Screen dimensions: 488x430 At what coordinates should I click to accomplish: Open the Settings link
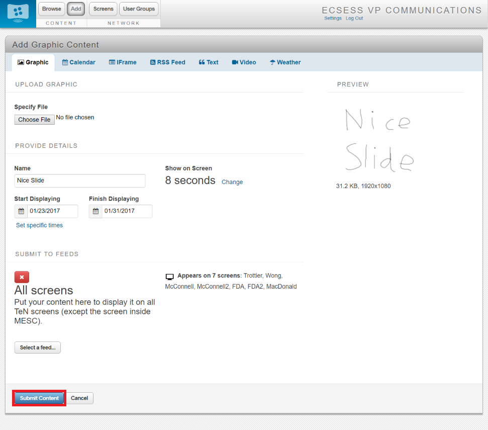click(333, 18)
